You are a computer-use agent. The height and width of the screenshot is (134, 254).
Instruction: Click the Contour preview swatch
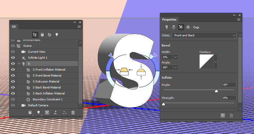point(207,62)
